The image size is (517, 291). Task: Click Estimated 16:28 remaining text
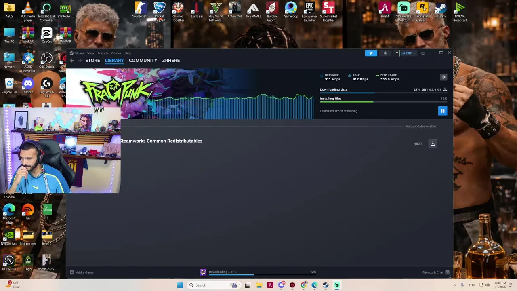(x=338, y=111)
